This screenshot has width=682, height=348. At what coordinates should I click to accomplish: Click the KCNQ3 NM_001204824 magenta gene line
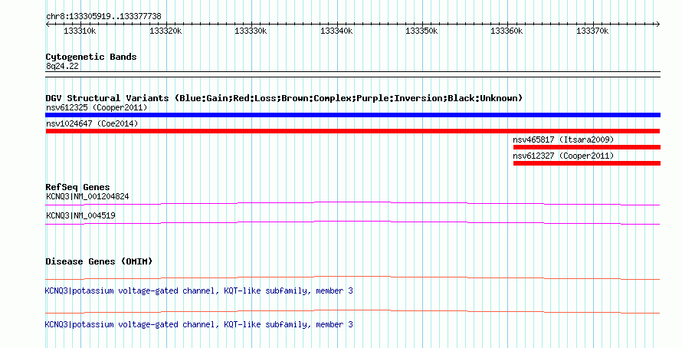coord(352,203)
